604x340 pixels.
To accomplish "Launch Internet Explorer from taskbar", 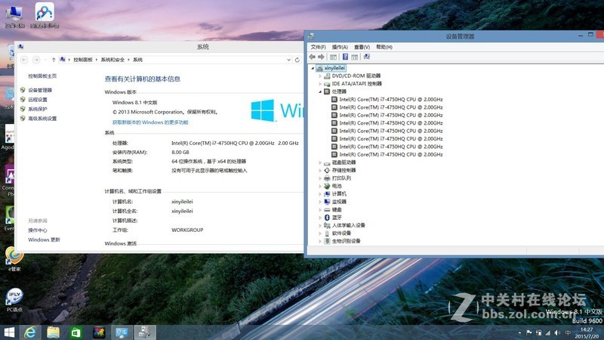I will point(30,332).
